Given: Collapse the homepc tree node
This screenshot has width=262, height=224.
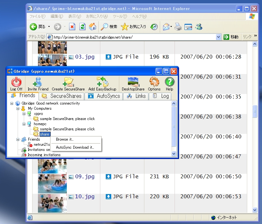Looking at the screenshot, I should 24,124.
